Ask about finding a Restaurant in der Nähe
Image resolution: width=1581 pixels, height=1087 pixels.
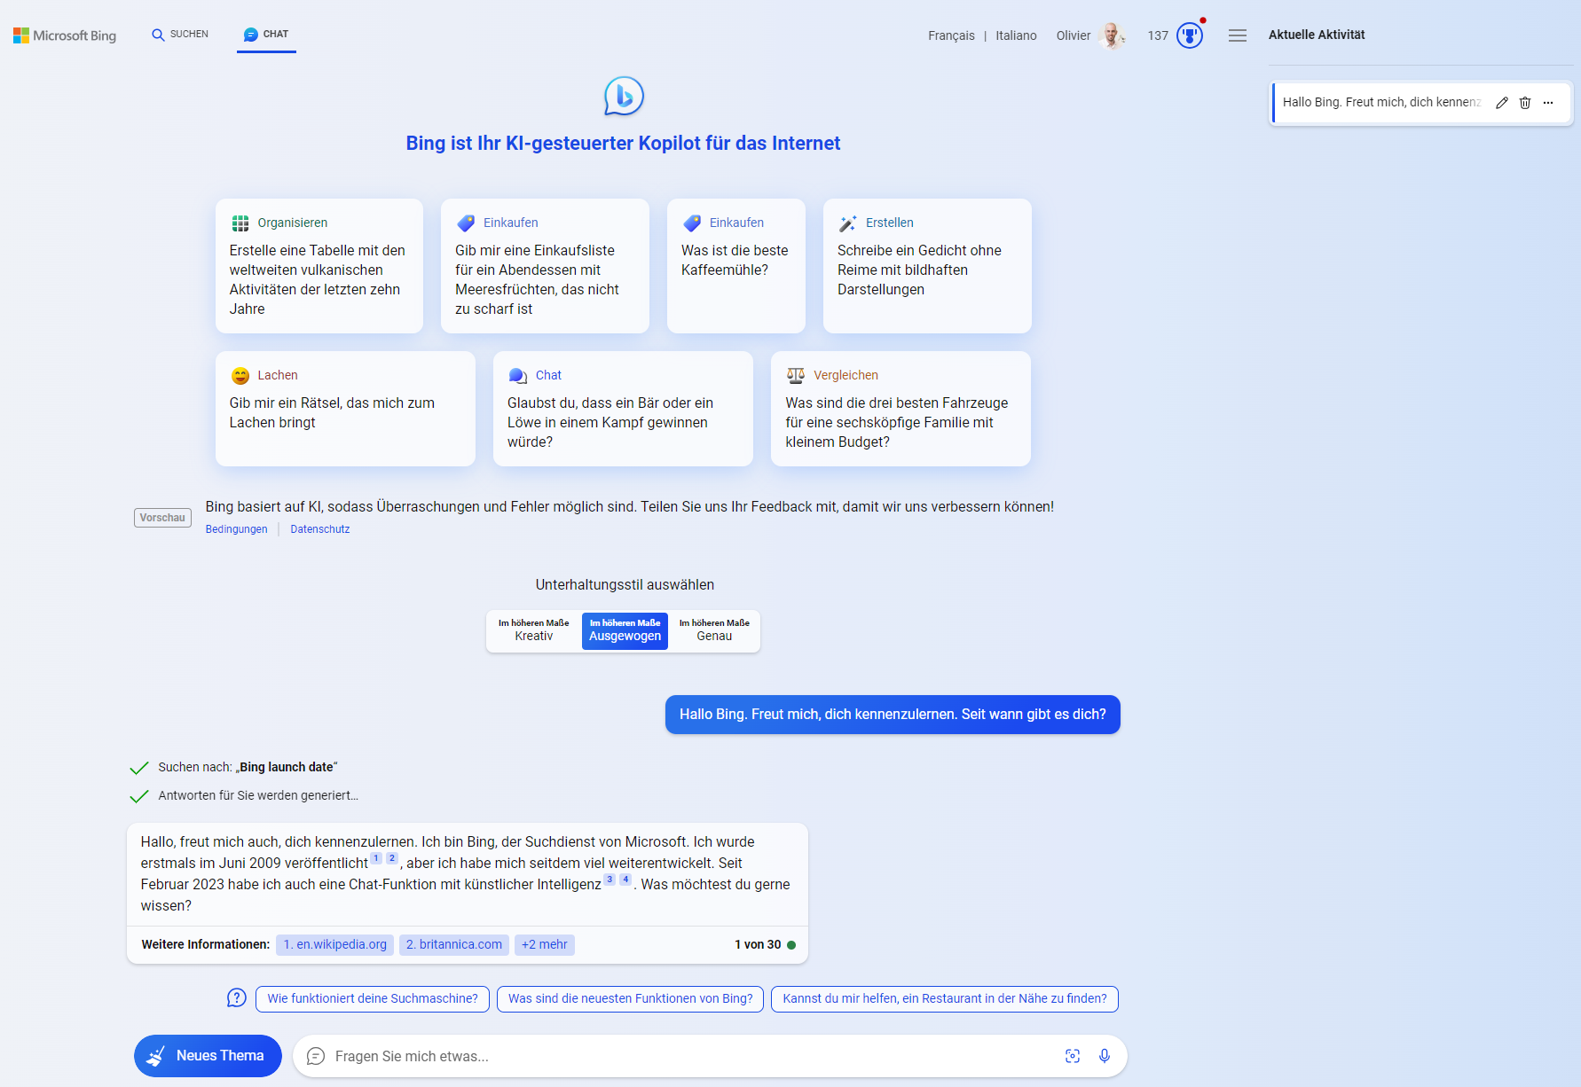pyautogui.click(x=945, y=999)
